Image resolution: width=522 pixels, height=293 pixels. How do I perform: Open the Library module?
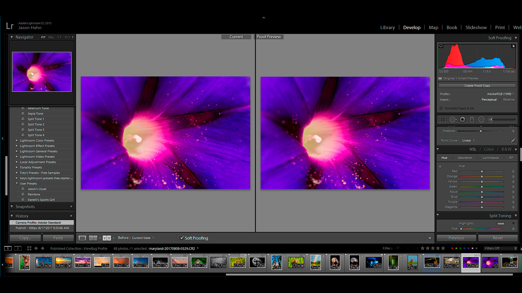tap(387, 27)
